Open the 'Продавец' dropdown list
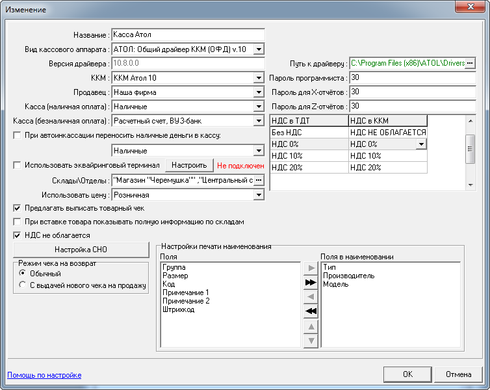 pyautogui.click(x=258, y=92)
